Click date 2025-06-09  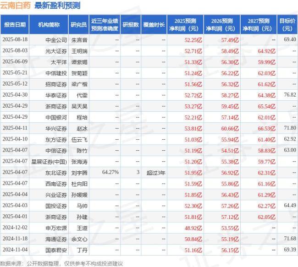click(x=15, y=61)
